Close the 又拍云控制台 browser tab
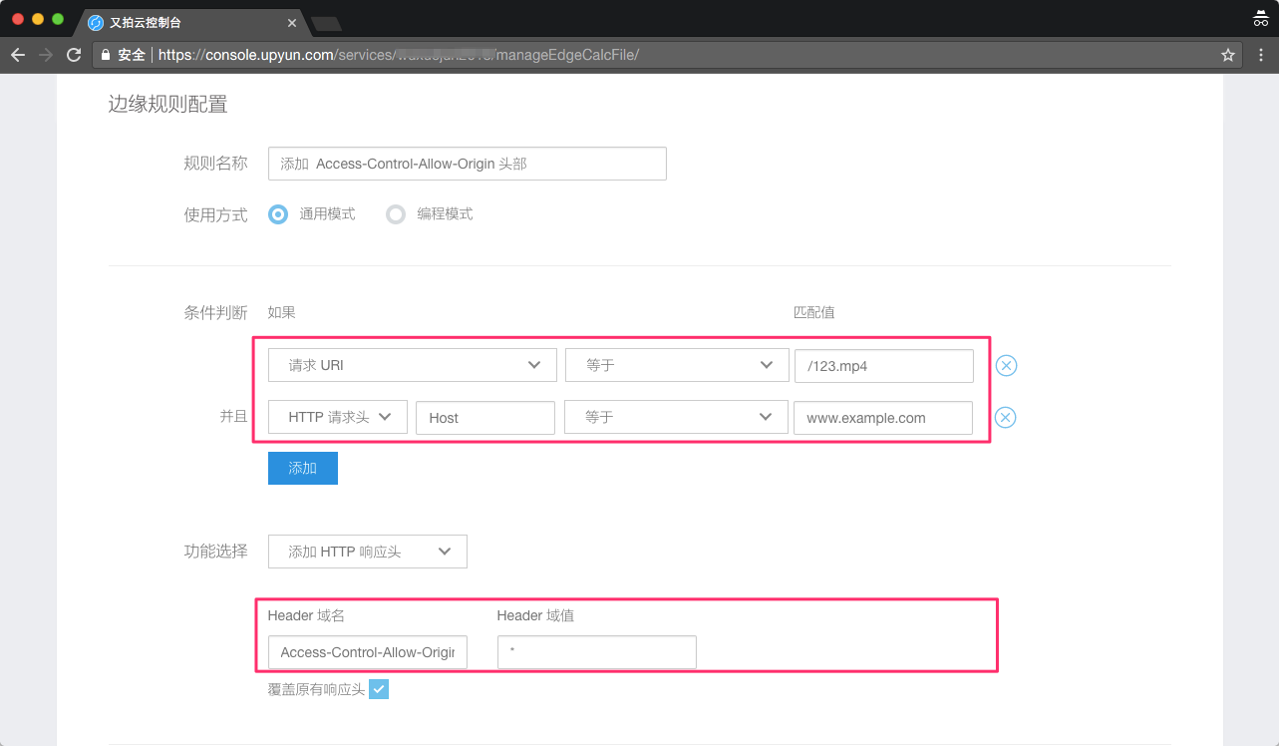1279x746 pixels. point(292,22)
